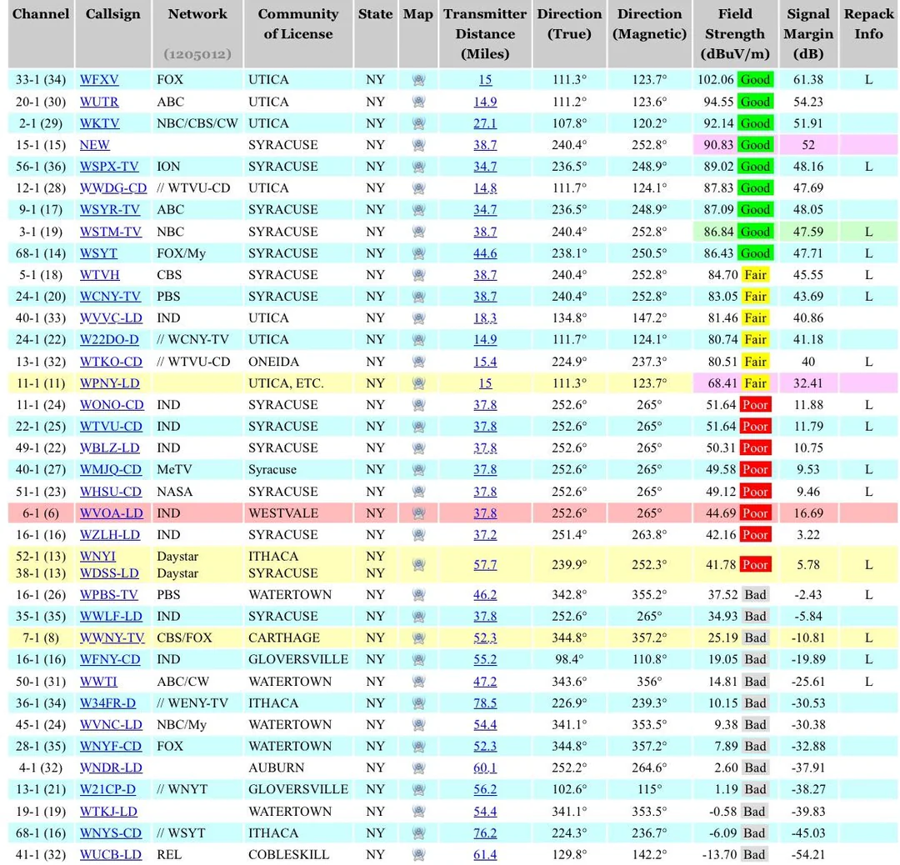Viewport: 900px width, 865px height.
Task: Open the map icon for WFXV
Action: coord(417,80)
